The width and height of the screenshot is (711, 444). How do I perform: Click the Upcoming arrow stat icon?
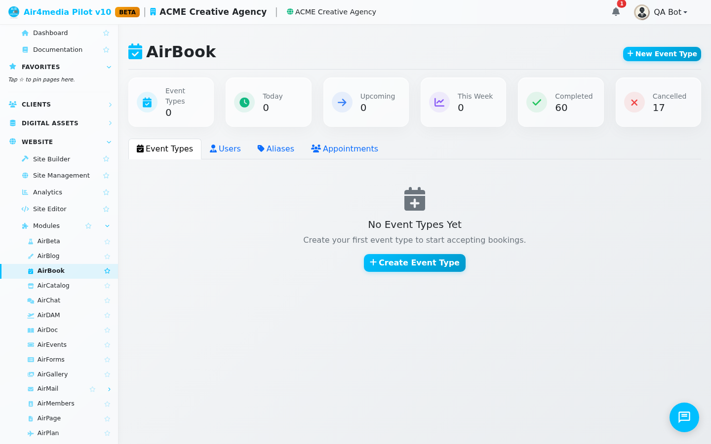(342, 102)
